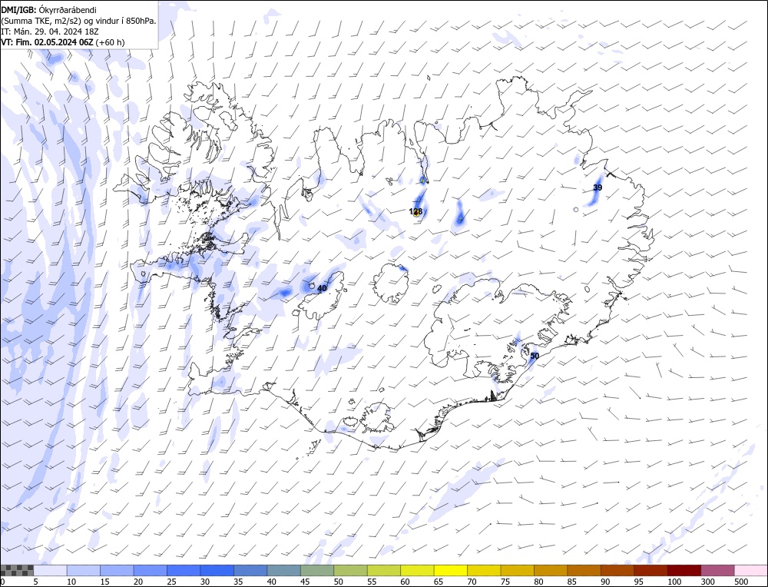Select the '(Summa TKE, m2/s2) og vindur í 850hPa.' line
768x587 pixels.
pos(79,21)
